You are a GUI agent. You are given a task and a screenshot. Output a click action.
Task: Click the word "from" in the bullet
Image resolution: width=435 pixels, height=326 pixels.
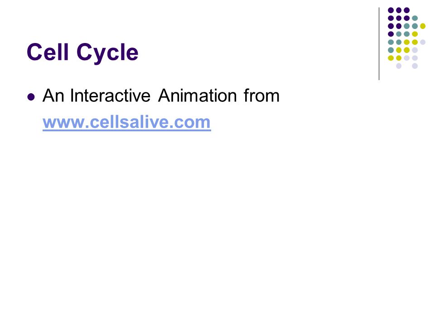(261, 96)
